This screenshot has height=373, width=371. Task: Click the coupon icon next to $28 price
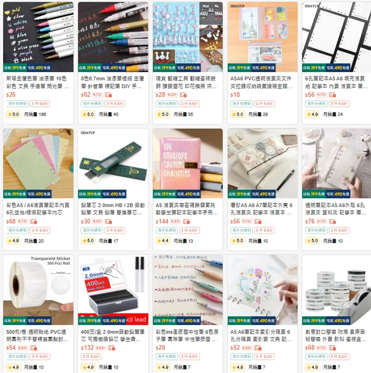183,95
